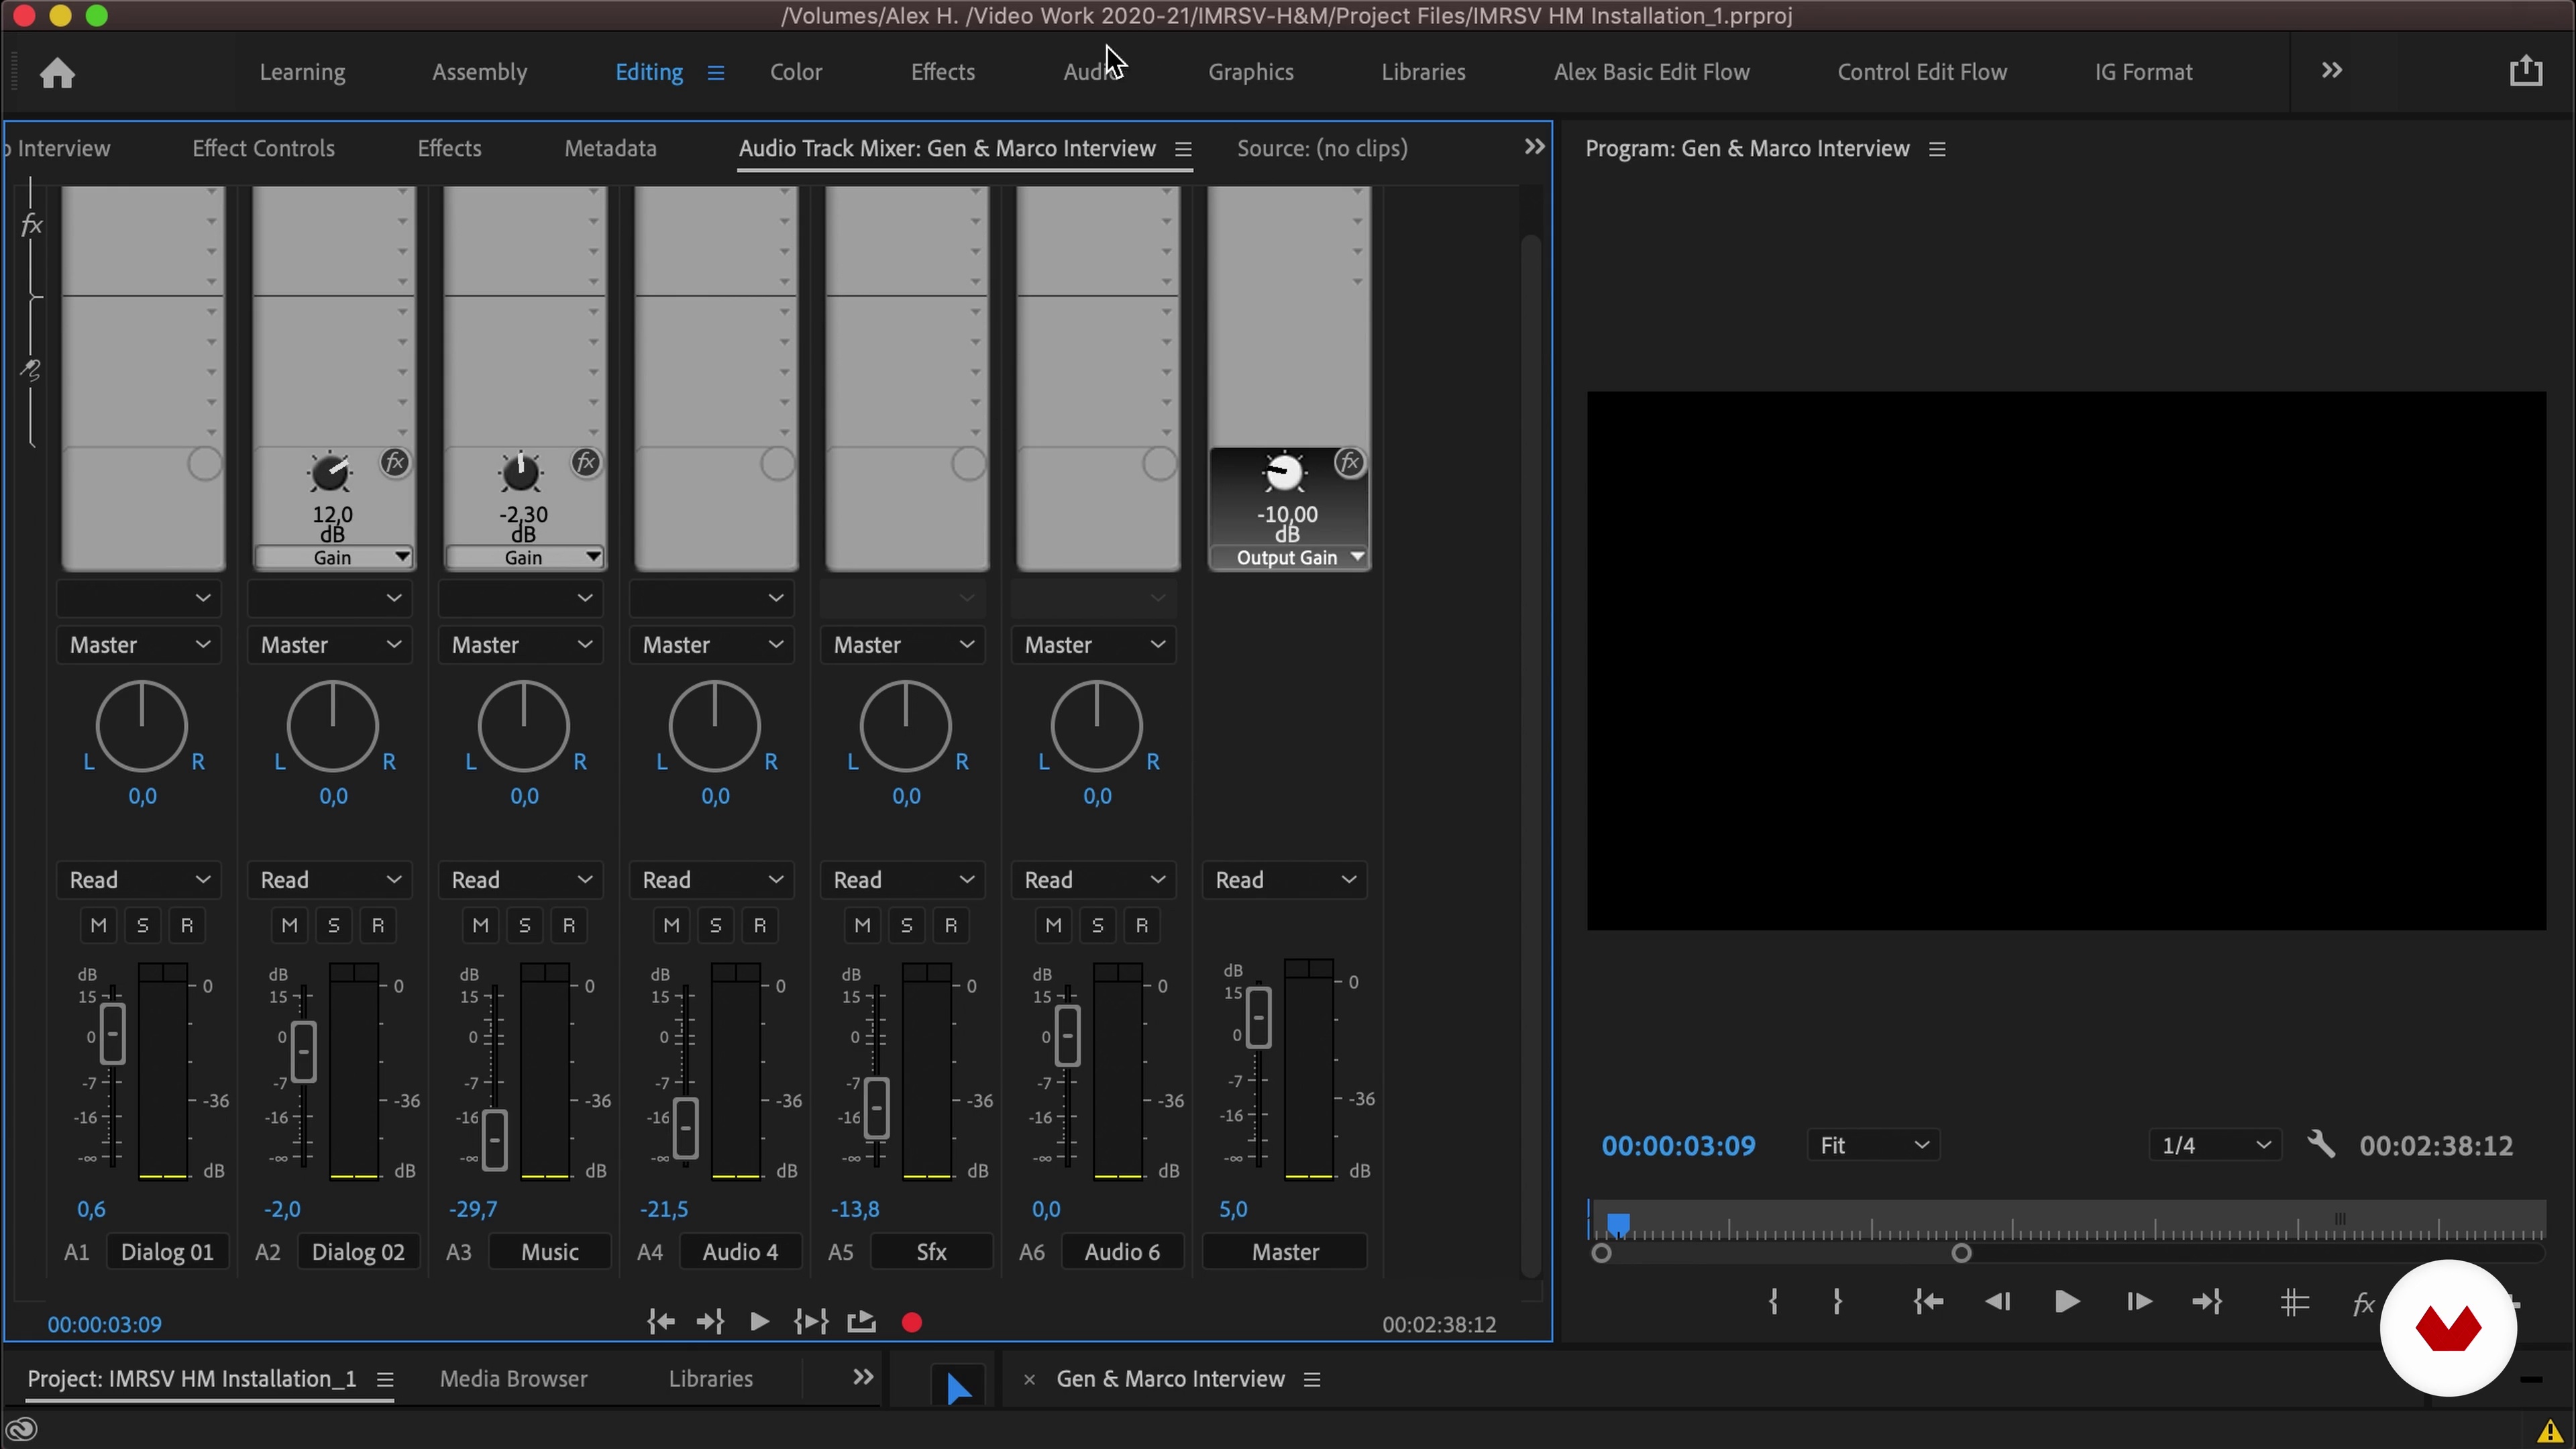Toggle loop playback in mixer transport
Viewport: 2576px width, 1449px height.
[x=861, y=1323]
